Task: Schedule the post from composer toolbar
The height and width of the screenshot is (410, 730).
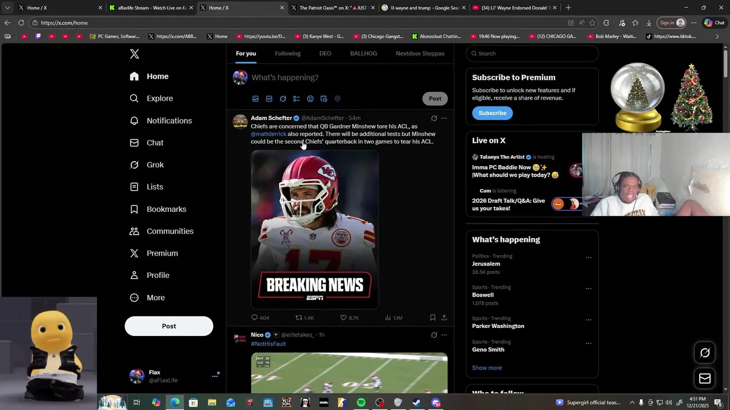Action: pyautogui.click(x=324, y=99)
